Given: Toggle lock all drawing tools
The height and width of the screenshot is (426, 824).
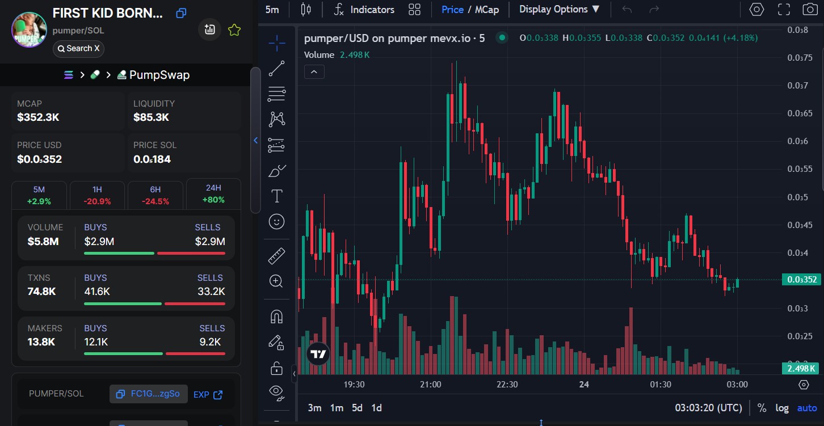Looking at the screenshot, I should (x=277, y=368).
